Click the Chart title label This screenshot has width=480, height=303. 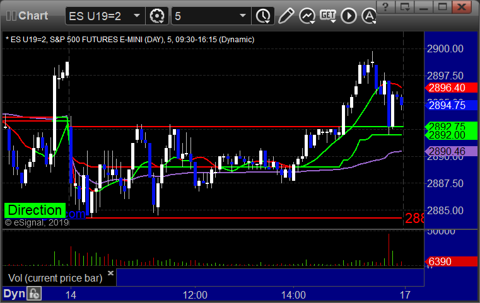(33, 16)
